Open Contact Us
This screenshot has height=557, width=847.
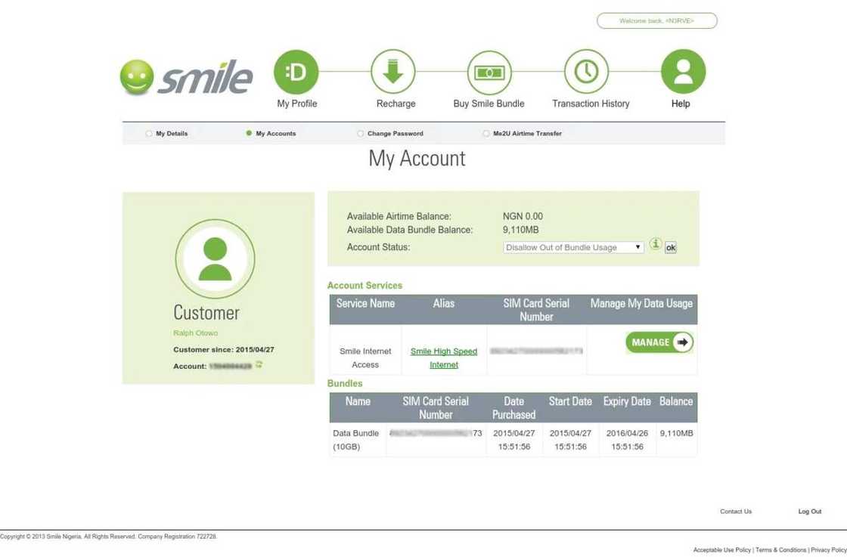point(735,511)
